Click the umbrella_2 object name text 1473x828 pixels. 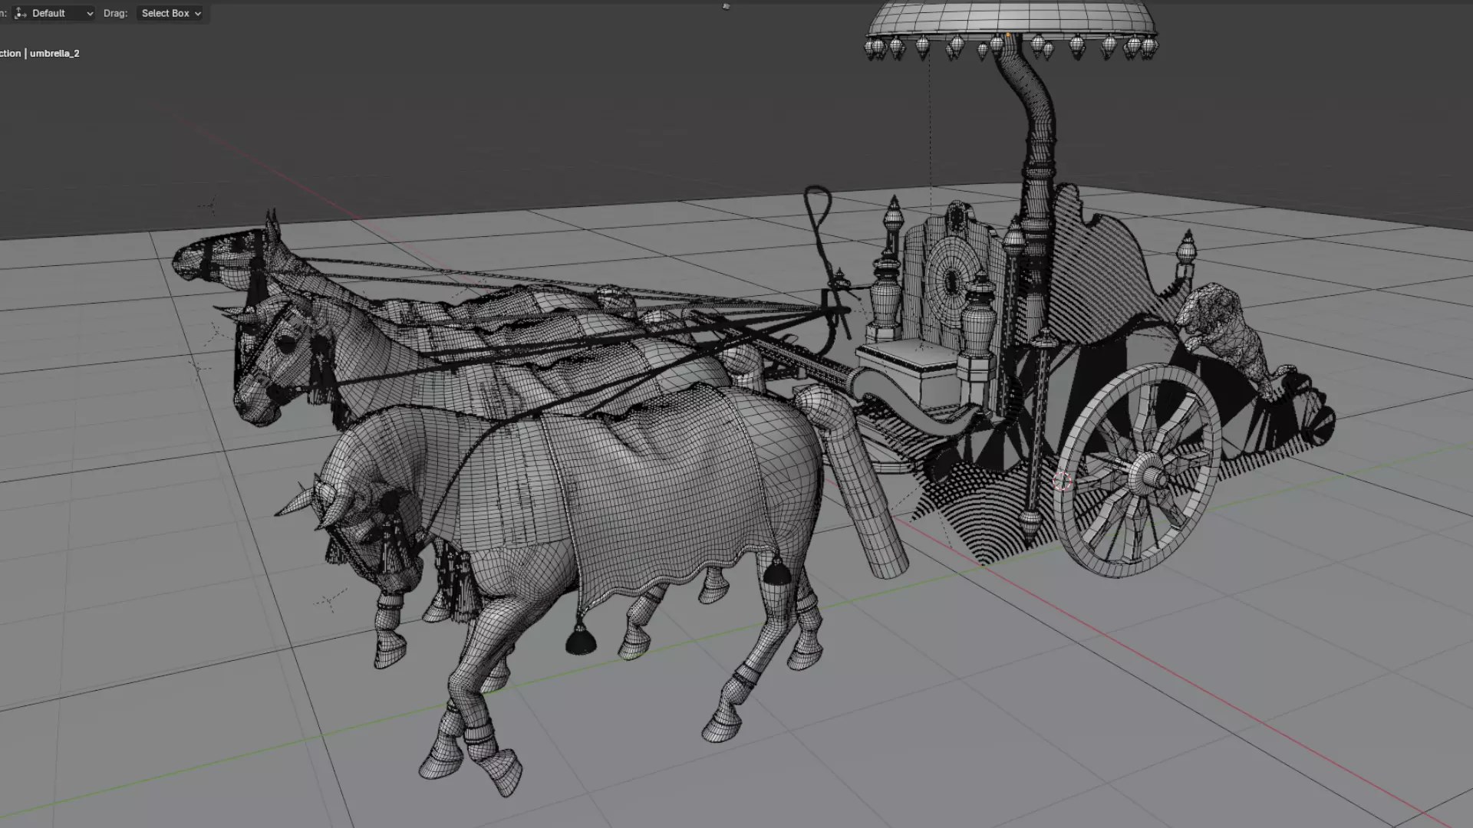click(54, 53)
